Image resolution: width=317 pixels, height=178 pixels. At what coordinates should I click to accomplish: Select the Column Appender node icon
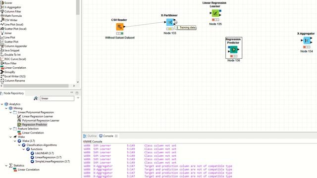pos(2,46)
